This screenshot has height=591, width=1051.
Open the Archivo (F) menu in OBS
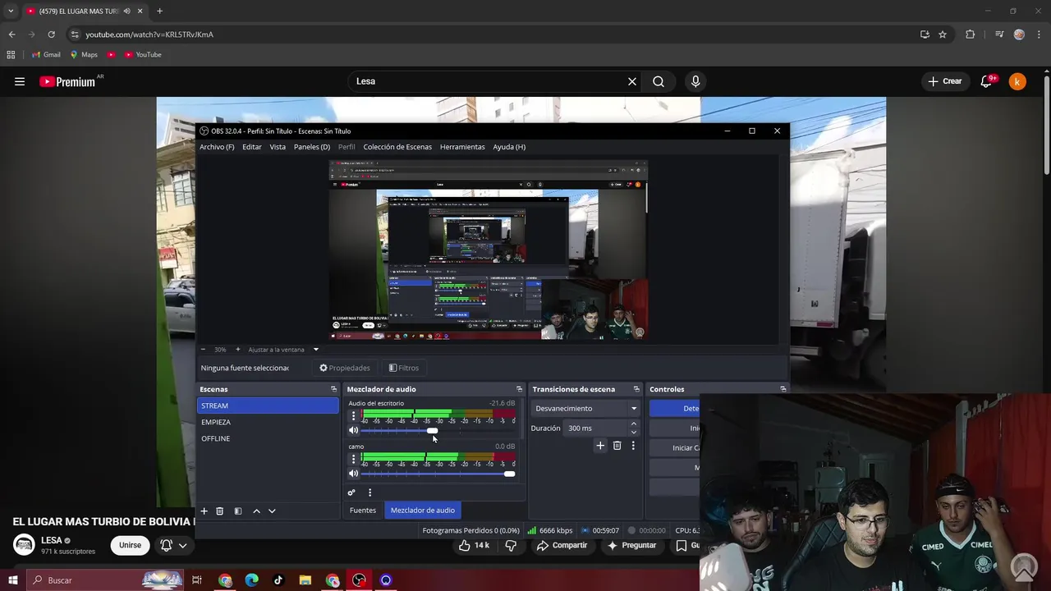point(217,147)
